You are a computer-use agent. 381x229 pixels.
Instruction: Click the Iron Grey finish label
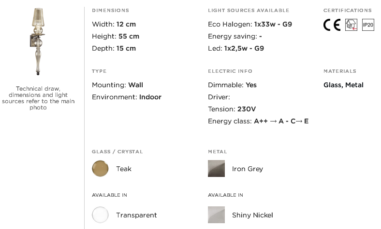pyautogui.click(x=248, y=169)
